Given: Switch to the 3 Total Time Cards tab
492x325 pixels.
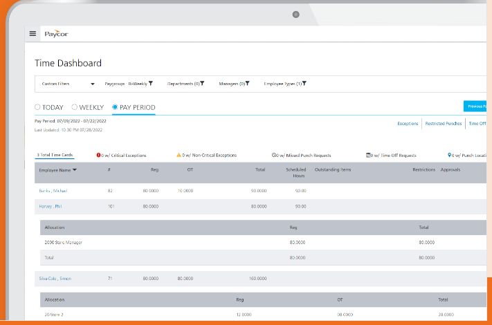Looking at the screenshot, I should [55, 156].
